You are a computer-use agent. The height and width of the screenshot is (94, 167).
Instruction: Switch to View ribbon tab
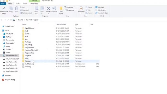25,4
